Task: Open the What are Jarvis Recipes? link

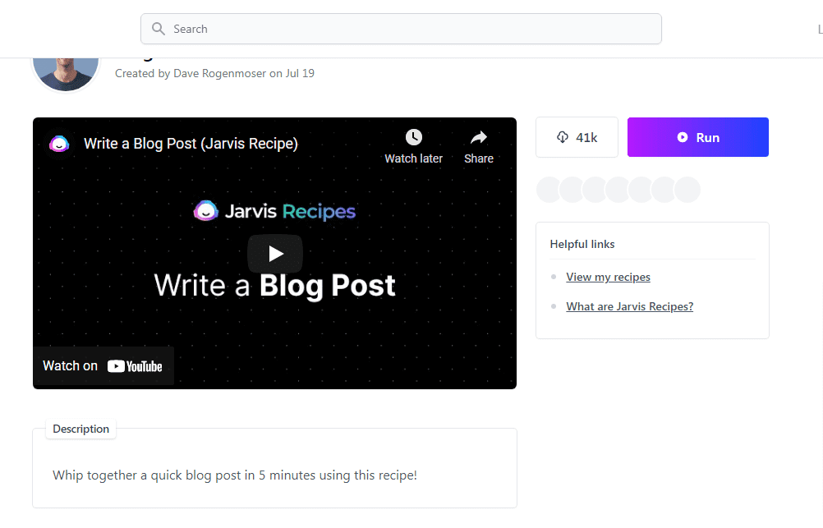Action: 629,306
